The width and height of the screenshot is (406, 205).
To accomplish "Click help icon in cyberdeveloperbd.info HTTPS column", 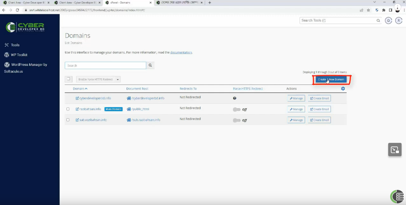I will (235, 98).
